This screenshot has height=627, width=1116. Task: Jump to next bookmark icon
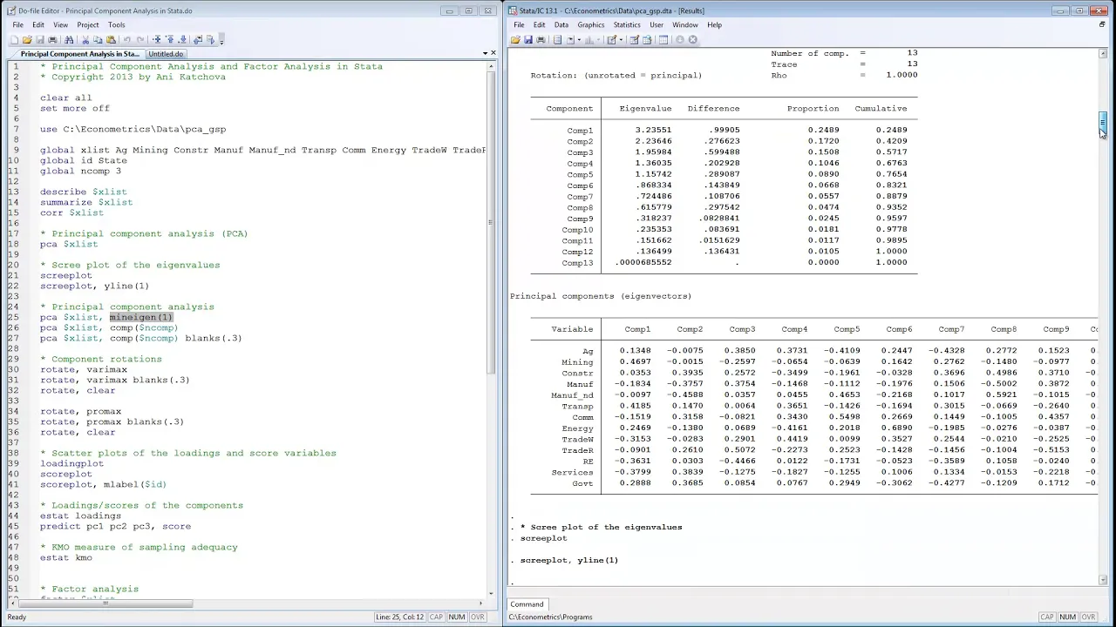click(182, 40)
